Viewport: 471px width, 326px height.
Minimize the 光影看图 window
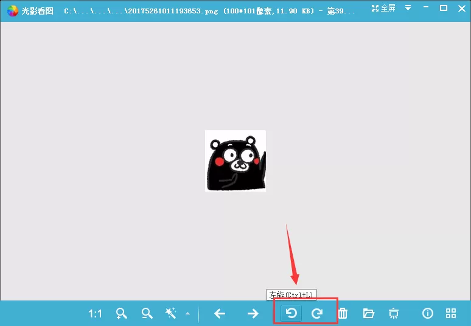click(426, 8)
